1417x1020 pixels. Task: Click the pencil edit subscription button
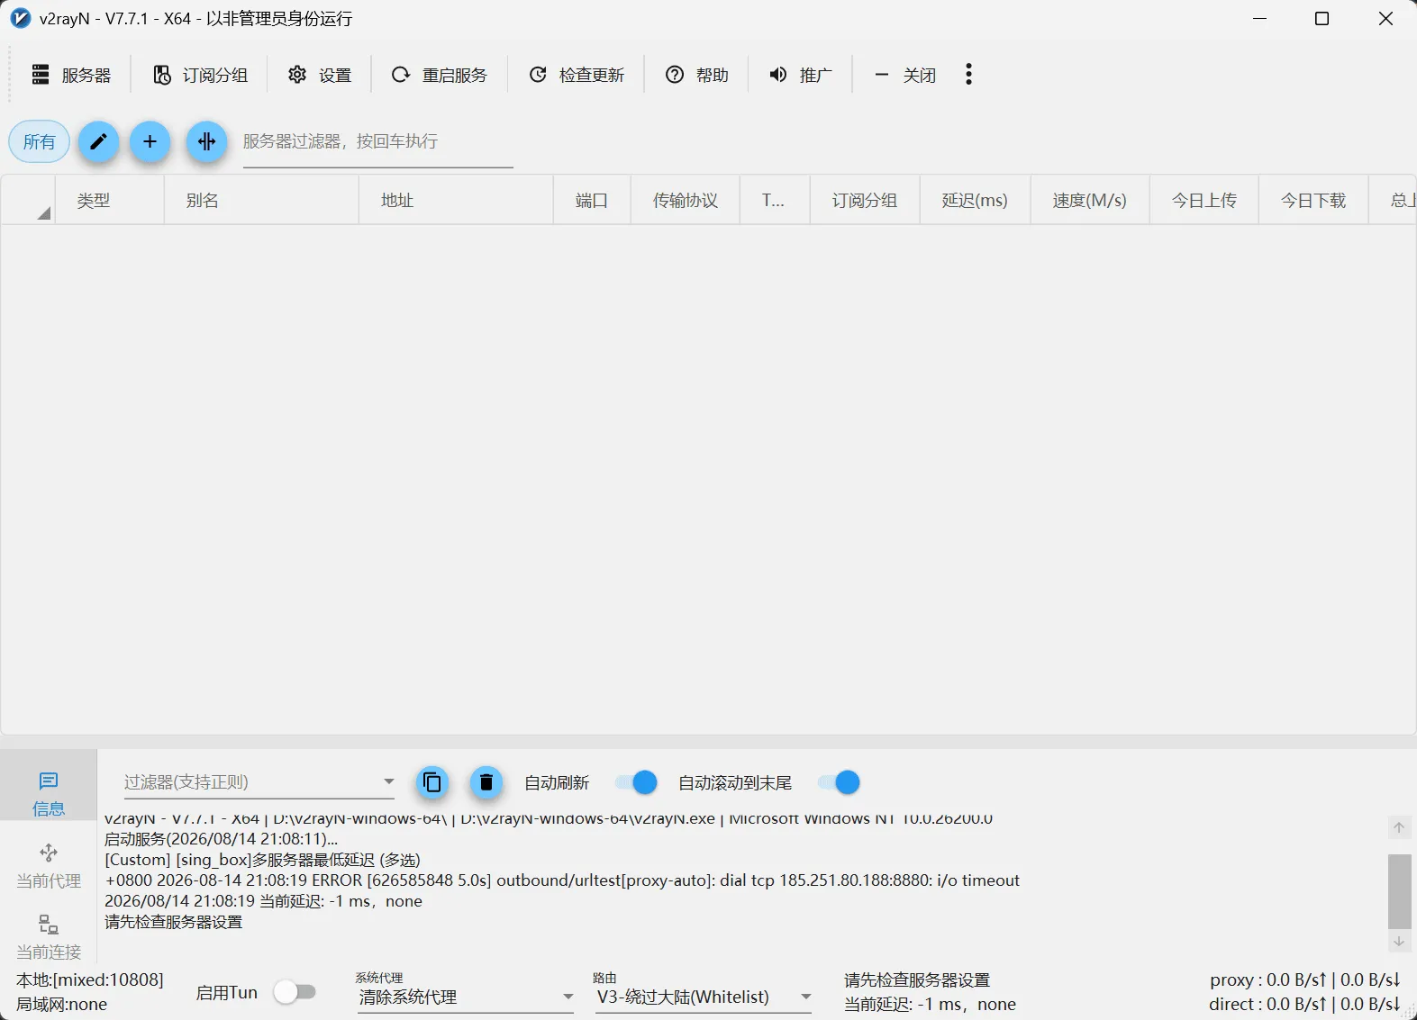(x=98, y=141)
